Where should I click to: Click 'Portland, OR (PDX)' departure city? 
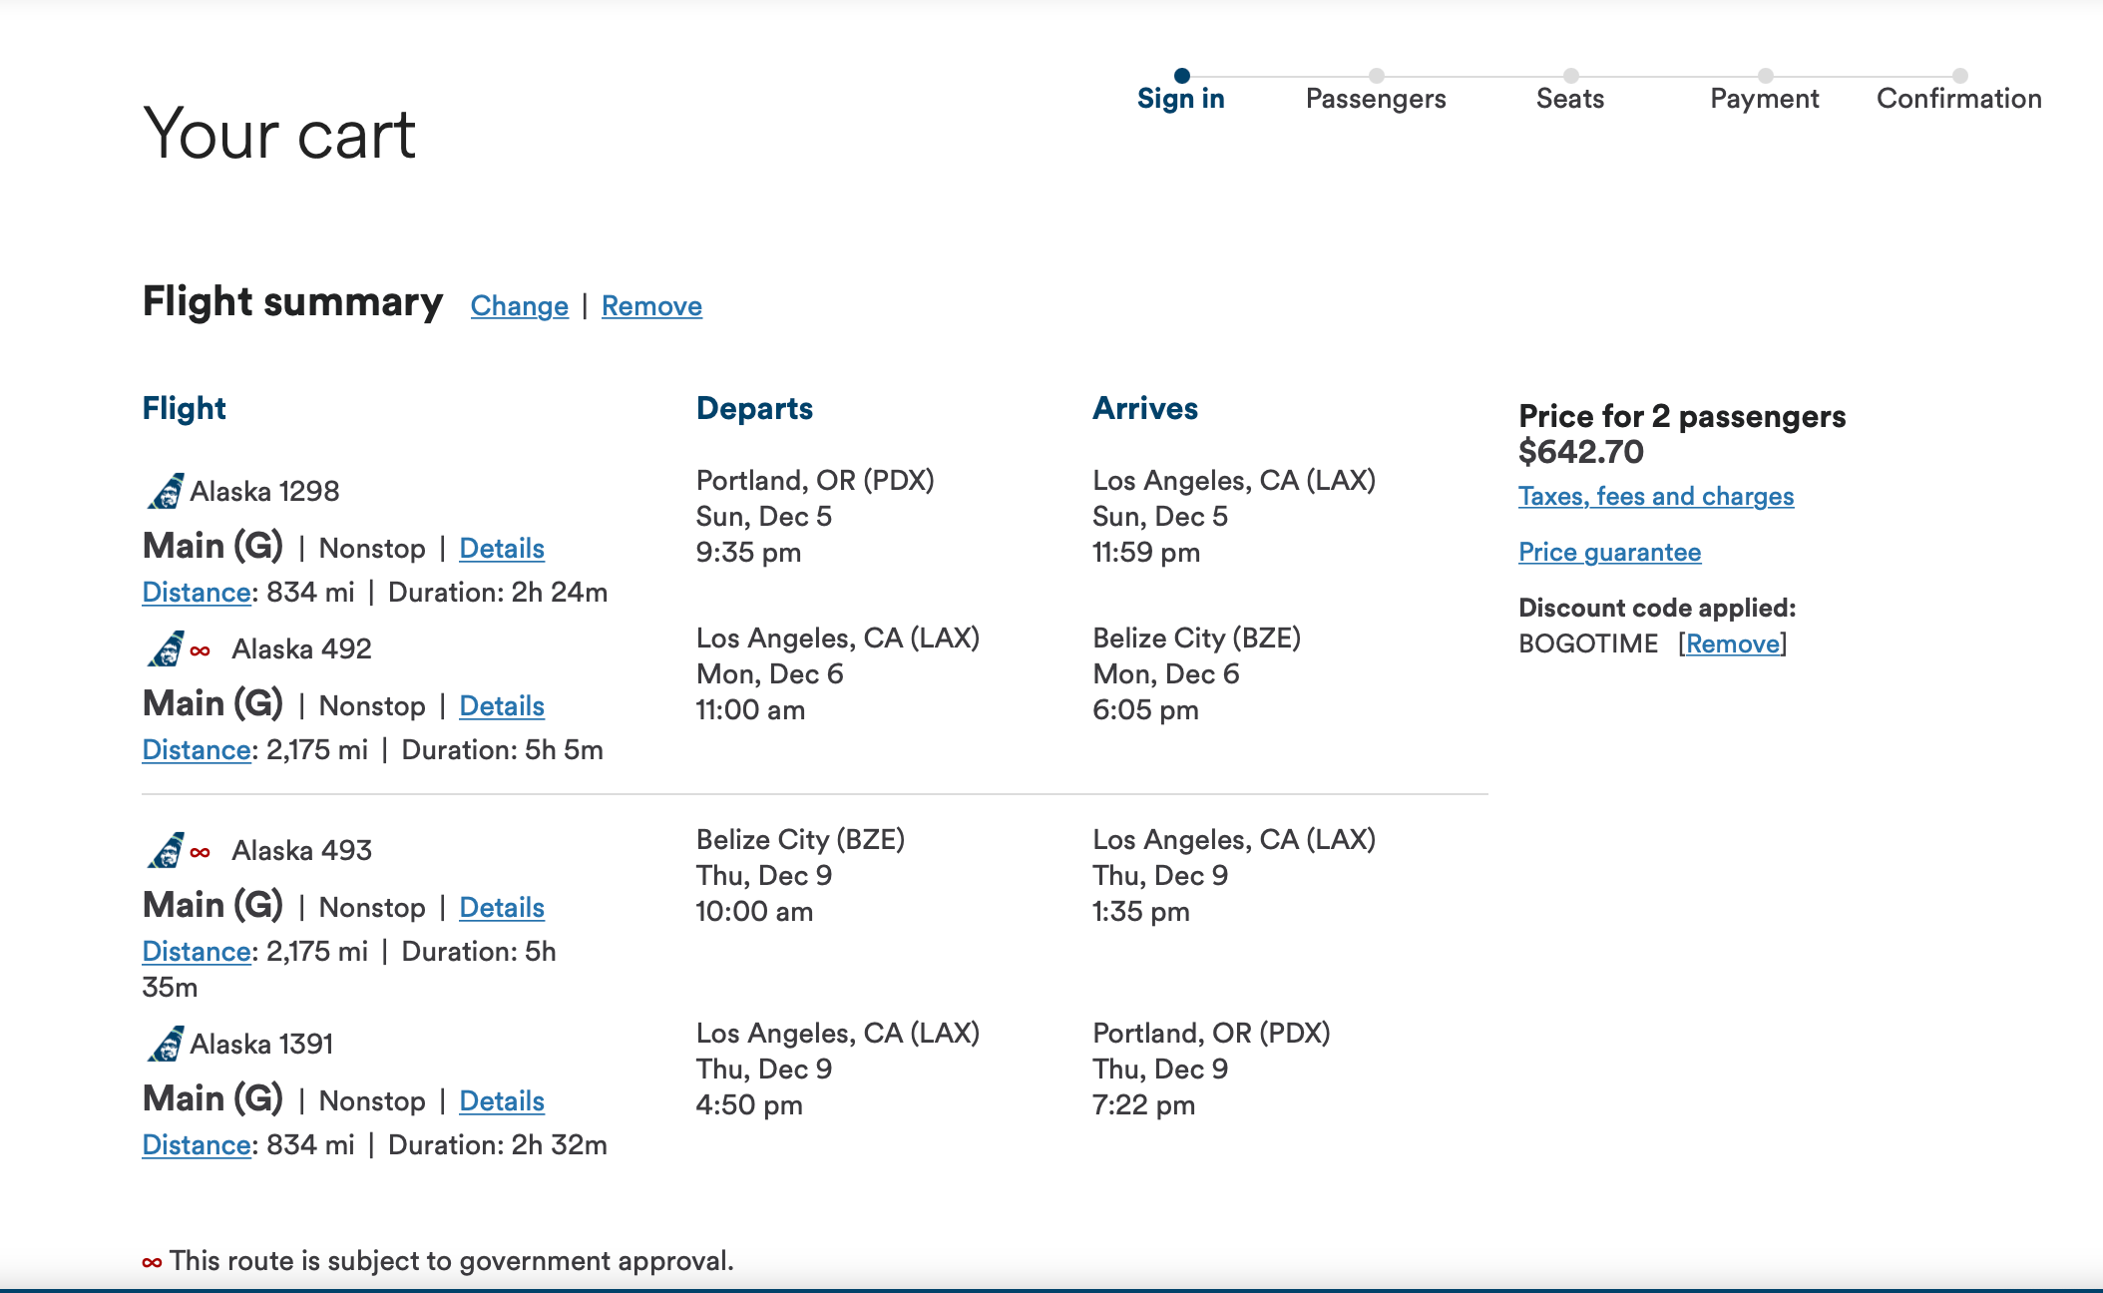tap(815, 480)
